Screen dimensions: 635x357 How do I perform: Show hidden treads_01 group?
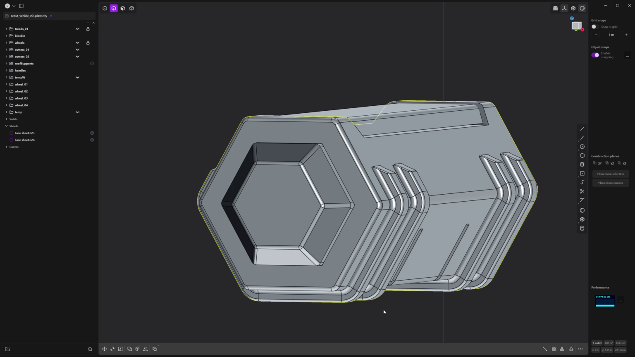[x=77, y=29]
